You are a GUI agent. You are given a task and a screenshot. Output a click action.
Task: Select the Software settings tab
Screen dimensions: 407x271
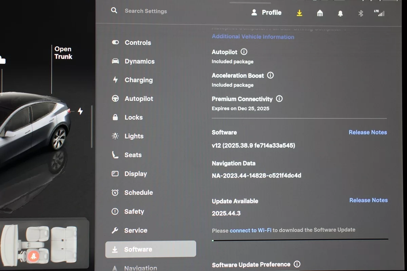(x=151, y=249)
